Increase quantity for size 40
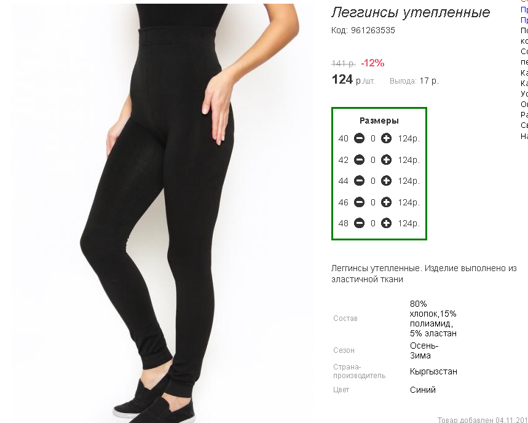Screen dimensions: 528x423 (386, 138)
